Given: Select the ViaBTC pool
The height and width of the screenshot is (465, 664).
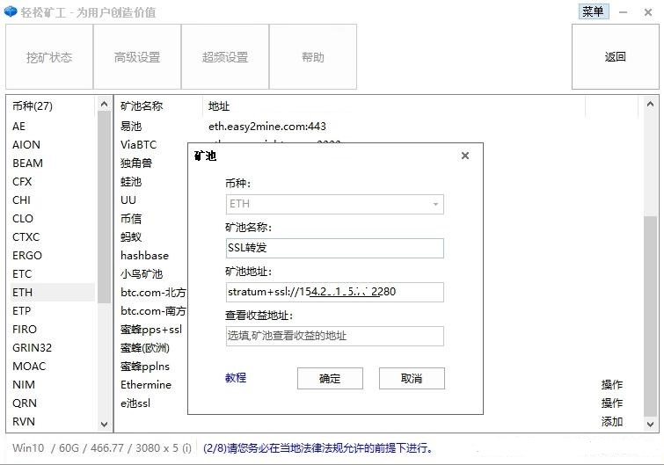Looking at the screenshot, I should 138,145.
